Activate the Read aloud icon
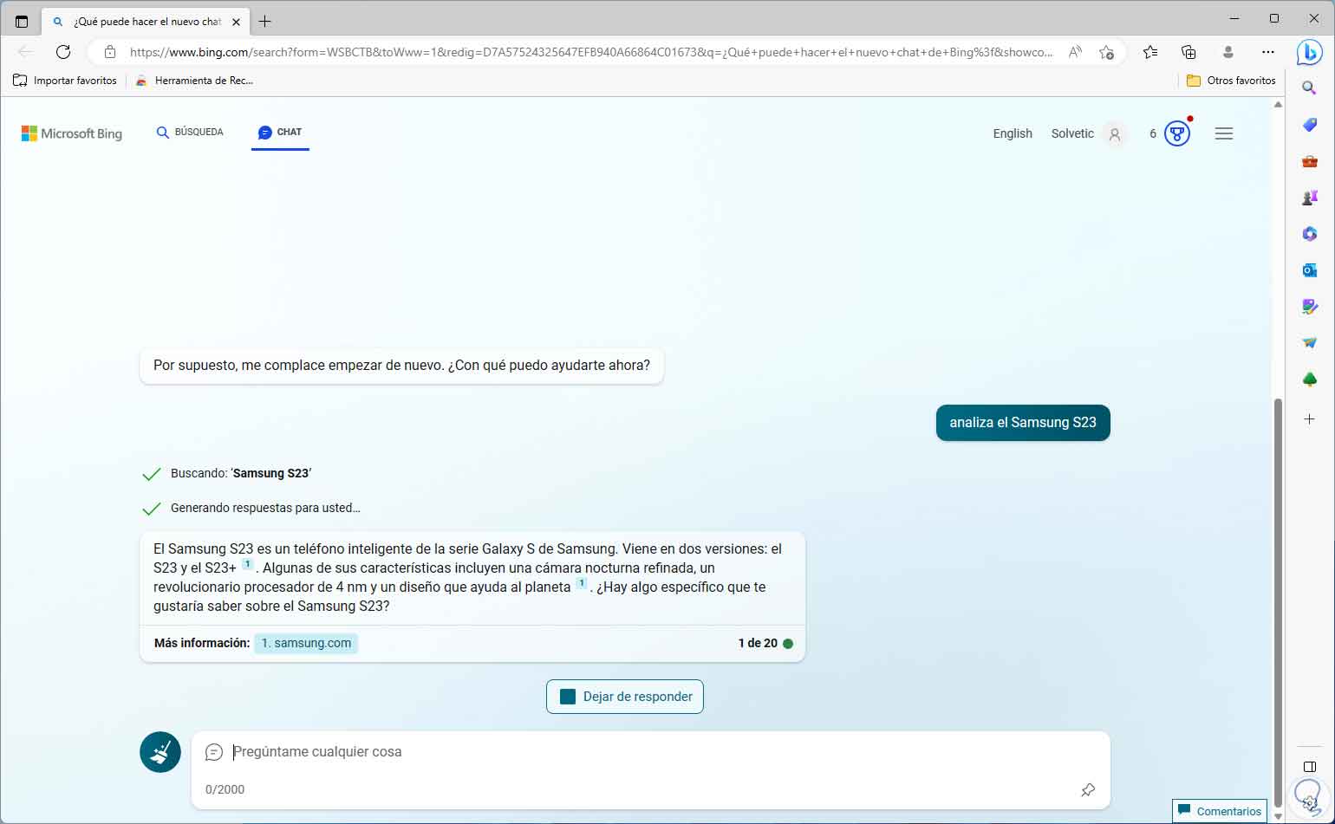Image resolution: width=1335 pixels, height=824 pixels. click(1075, 52)
